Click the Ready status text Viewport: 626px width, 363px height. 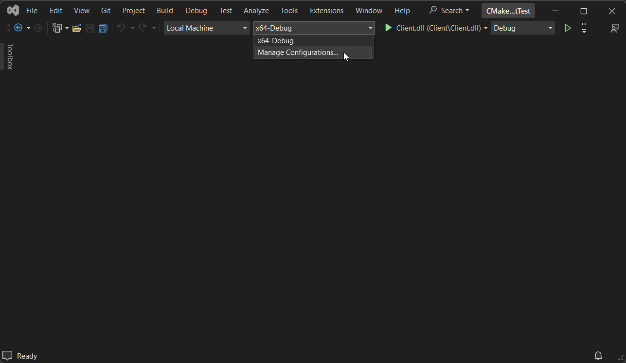pos(27,356)
